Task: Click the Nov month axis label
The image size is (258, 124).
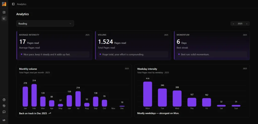Action: [113, 108]
